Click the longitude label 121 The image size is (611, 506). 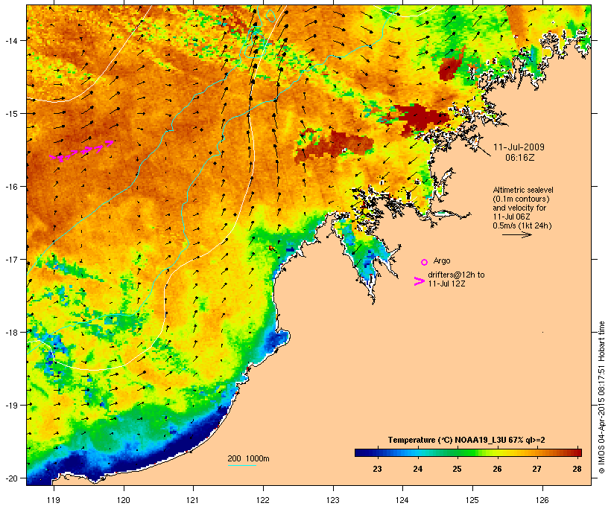click(193, 500)
